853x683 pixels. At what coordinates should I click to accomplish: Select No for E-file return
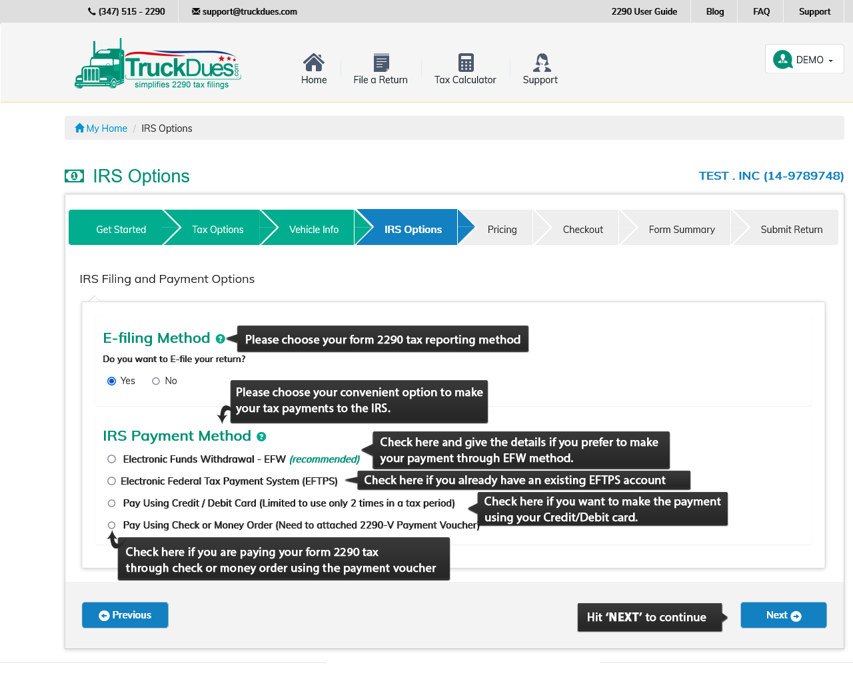tap(156, 381)
